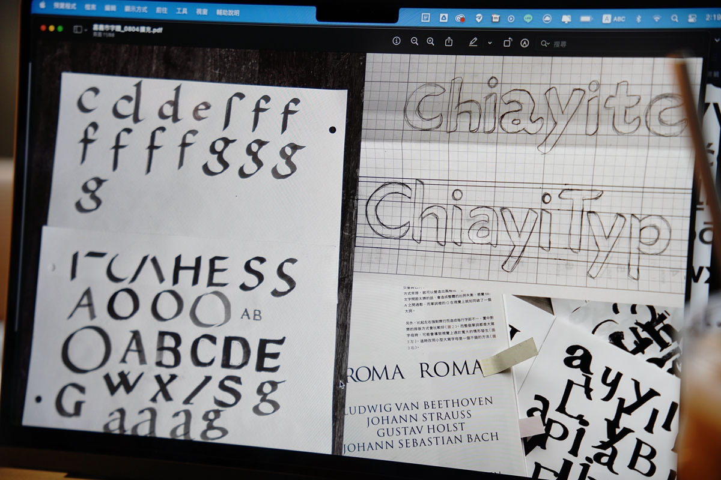This screenshot has width=721, height=480.
Task: Open the Creative Cloud menu bar icon
Action: pos(460,19)
